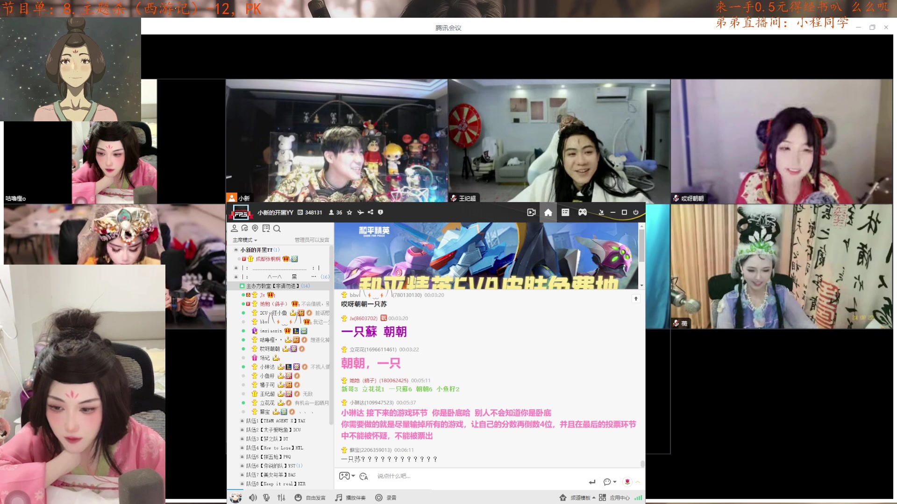897x504 pixels.
Task: Open the chat bubble options dropdown
Action: click(x=610, y=482)
